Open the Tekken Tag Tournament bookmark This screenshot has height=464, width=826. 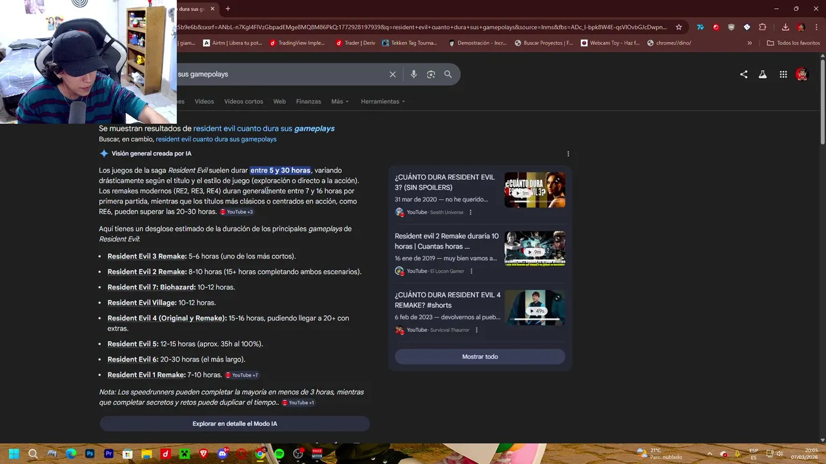click(x=410, y=43)
